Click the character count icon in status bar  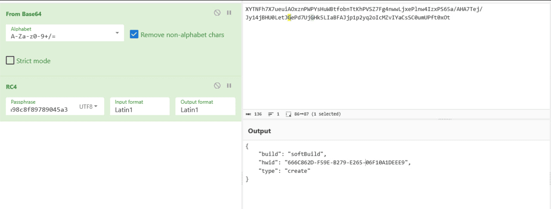[248, 114]
